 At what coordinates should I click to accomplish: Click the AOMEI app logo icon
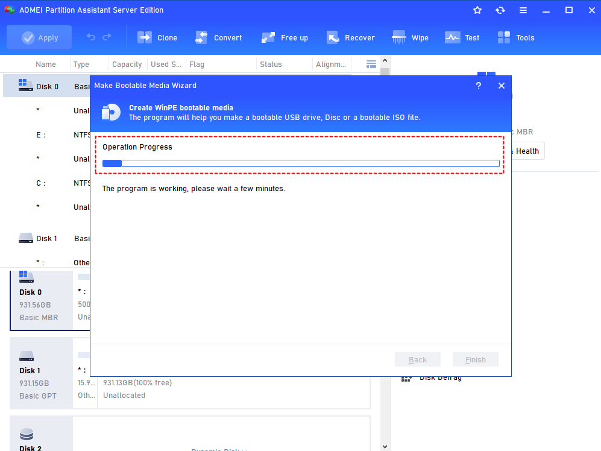pos(10,10)
